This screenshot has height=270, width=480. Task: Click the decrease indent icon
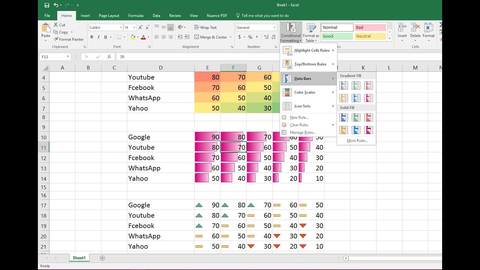pyautogui.click(x=180, y=37)
